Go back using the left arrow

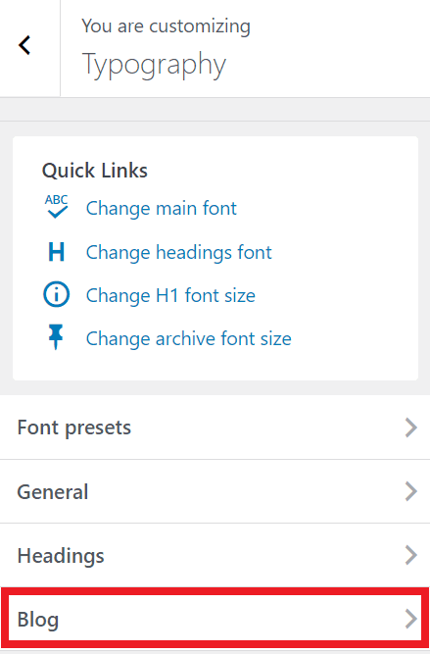pyautogui.click(x=25, y=45)
